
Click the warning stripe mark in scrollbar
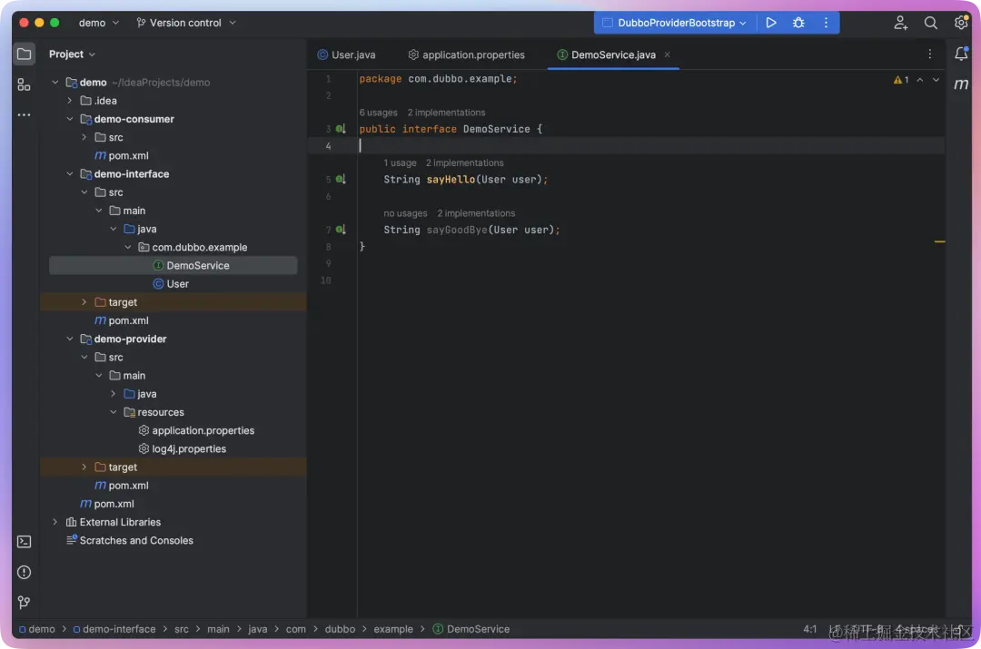pos(940,241)
